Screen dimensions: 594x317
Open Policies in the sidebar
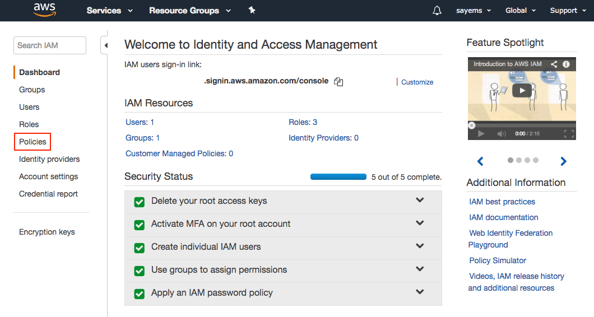coord(33,142)
